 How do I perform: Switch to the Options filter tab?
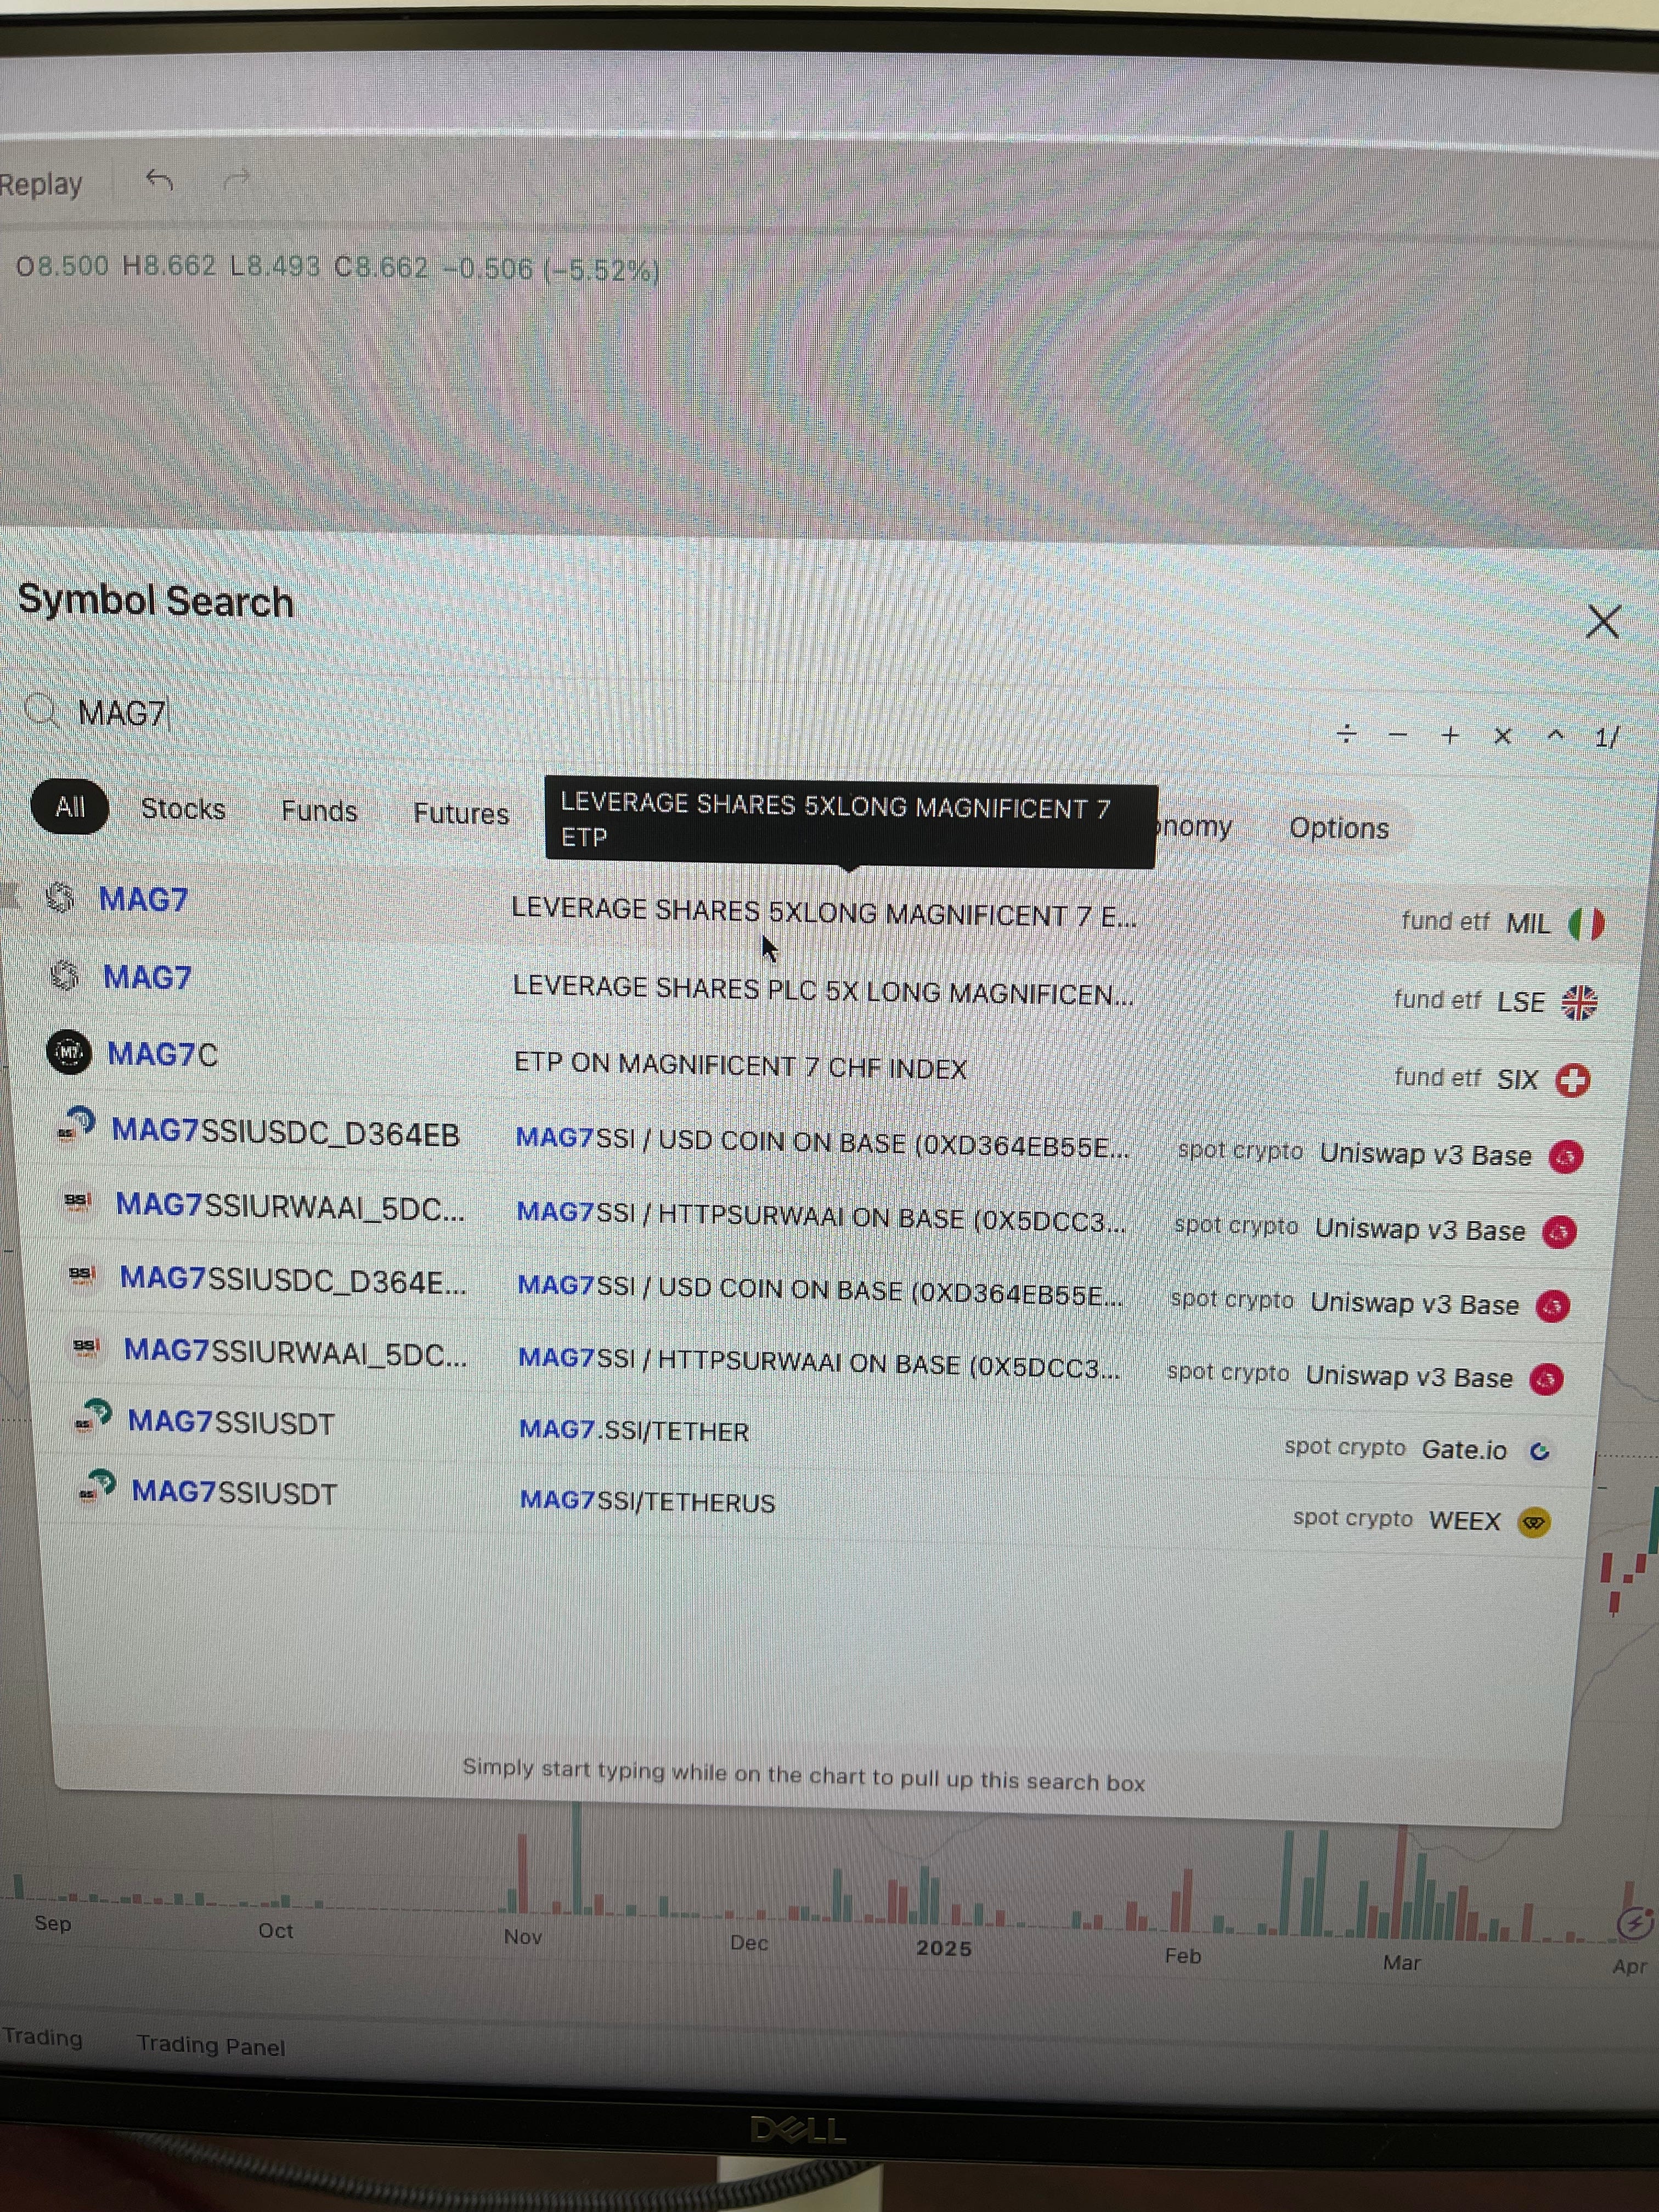(x=1339, y=828)
